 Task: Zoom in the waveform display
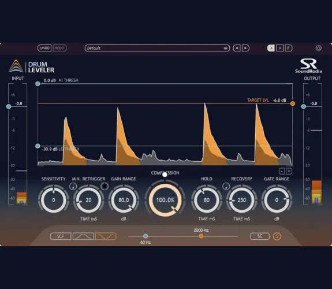(289, 171)
